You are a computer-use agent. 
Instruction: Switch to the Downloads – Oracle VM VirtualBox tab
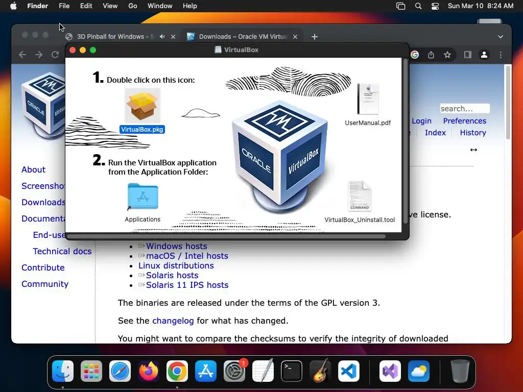tap(243, 37)
